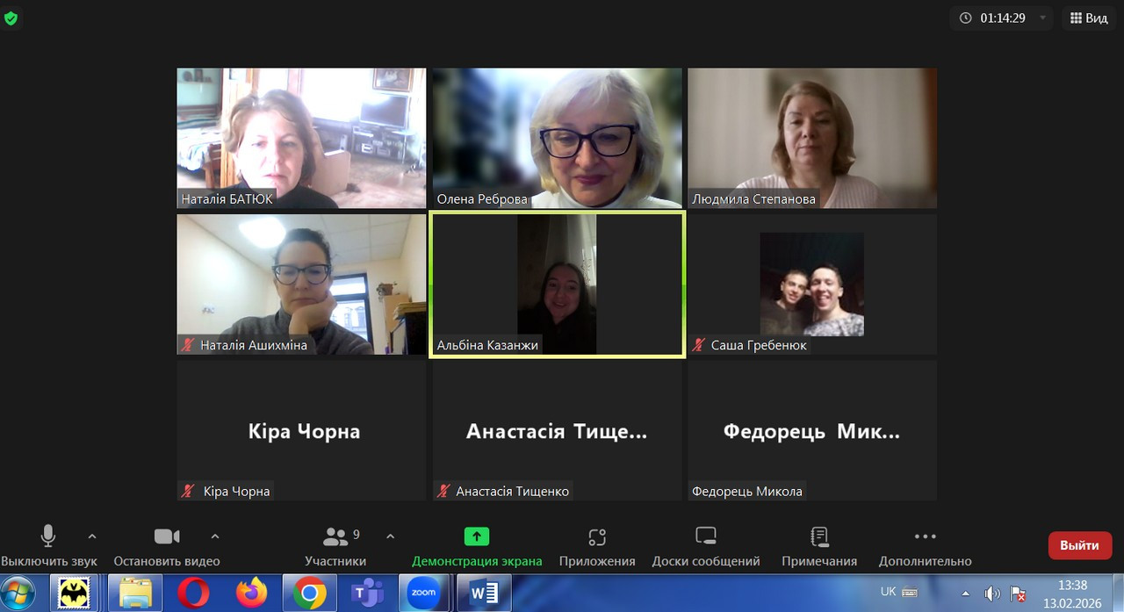The image size is (1124, 612).
Task: Click the UK language indicator in tray
Action: coord(889,592)
